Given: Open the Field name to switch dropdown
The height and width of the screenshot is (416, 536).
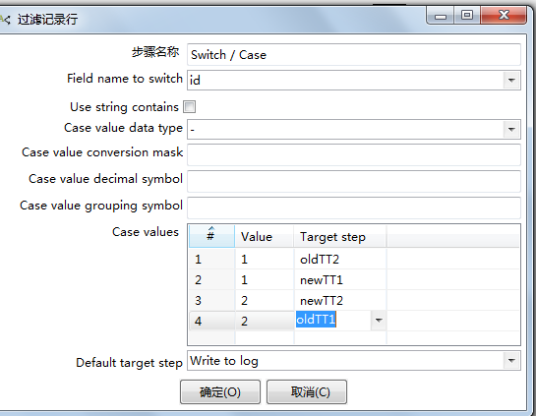Looking at the screenshot, I should click(511, 81).
